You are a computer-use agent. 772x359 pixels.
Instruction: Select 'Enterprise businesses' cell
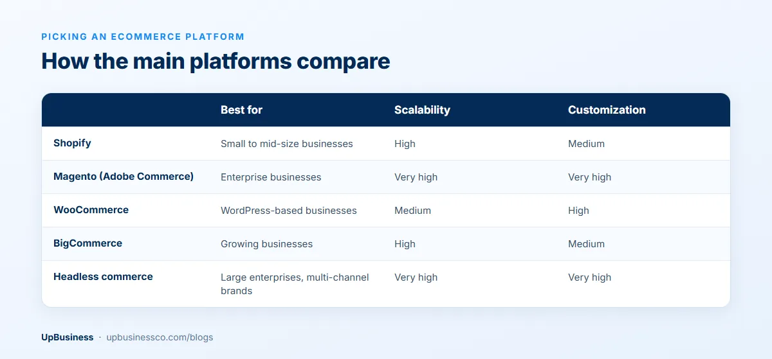click(271, 177)
